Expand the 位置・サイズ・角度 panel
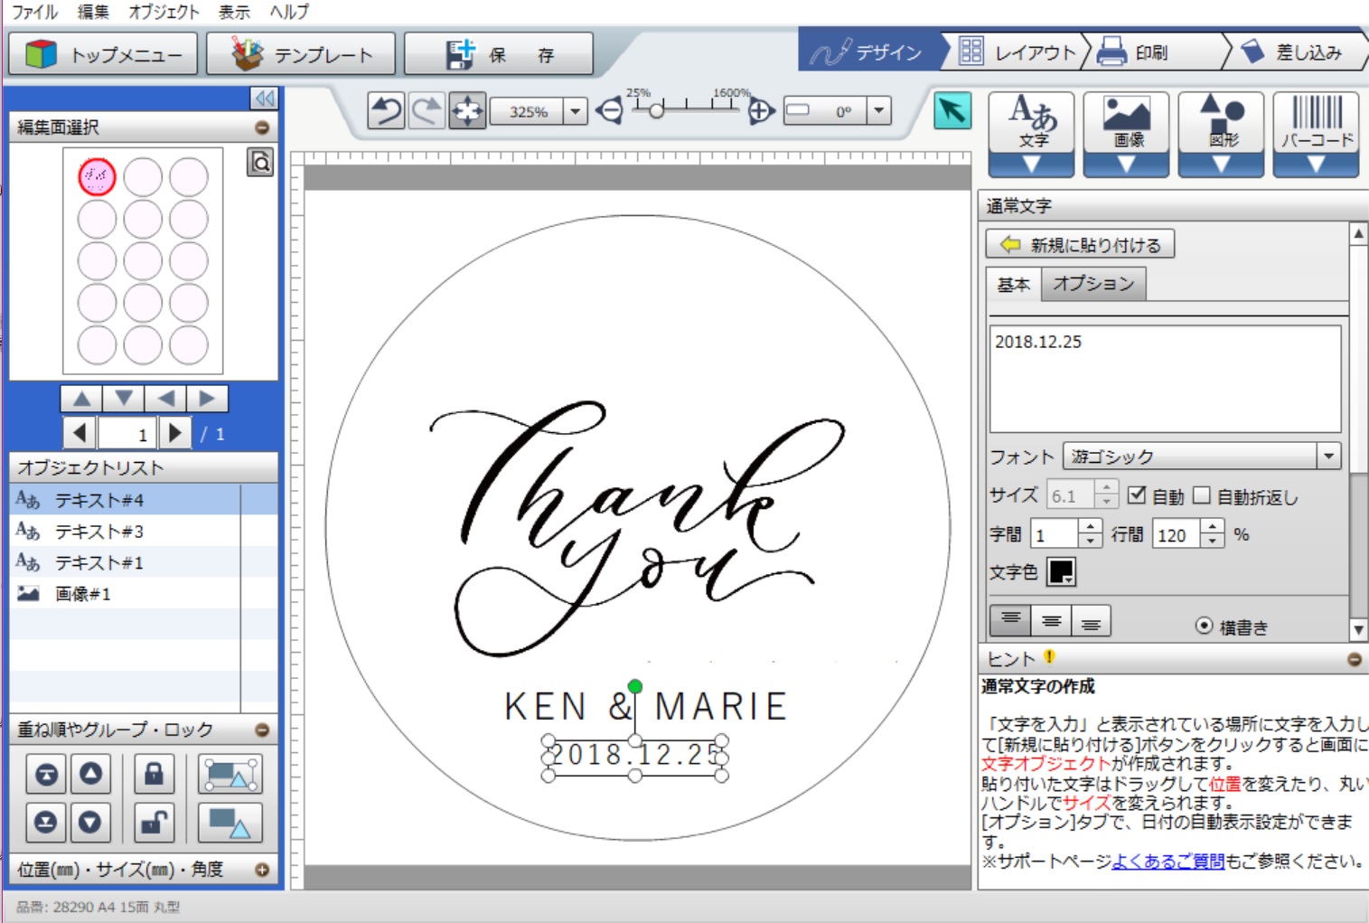The width and height of the screenshot is (1369, 923). tap(262, 870)
